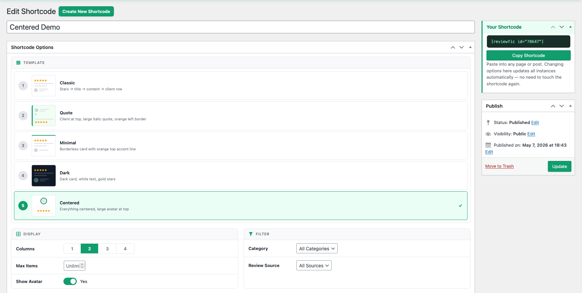This screenshot has height=293, width=582.
Task: Move Shortcode Options panel down arrow
Action: tap(462, 47)
